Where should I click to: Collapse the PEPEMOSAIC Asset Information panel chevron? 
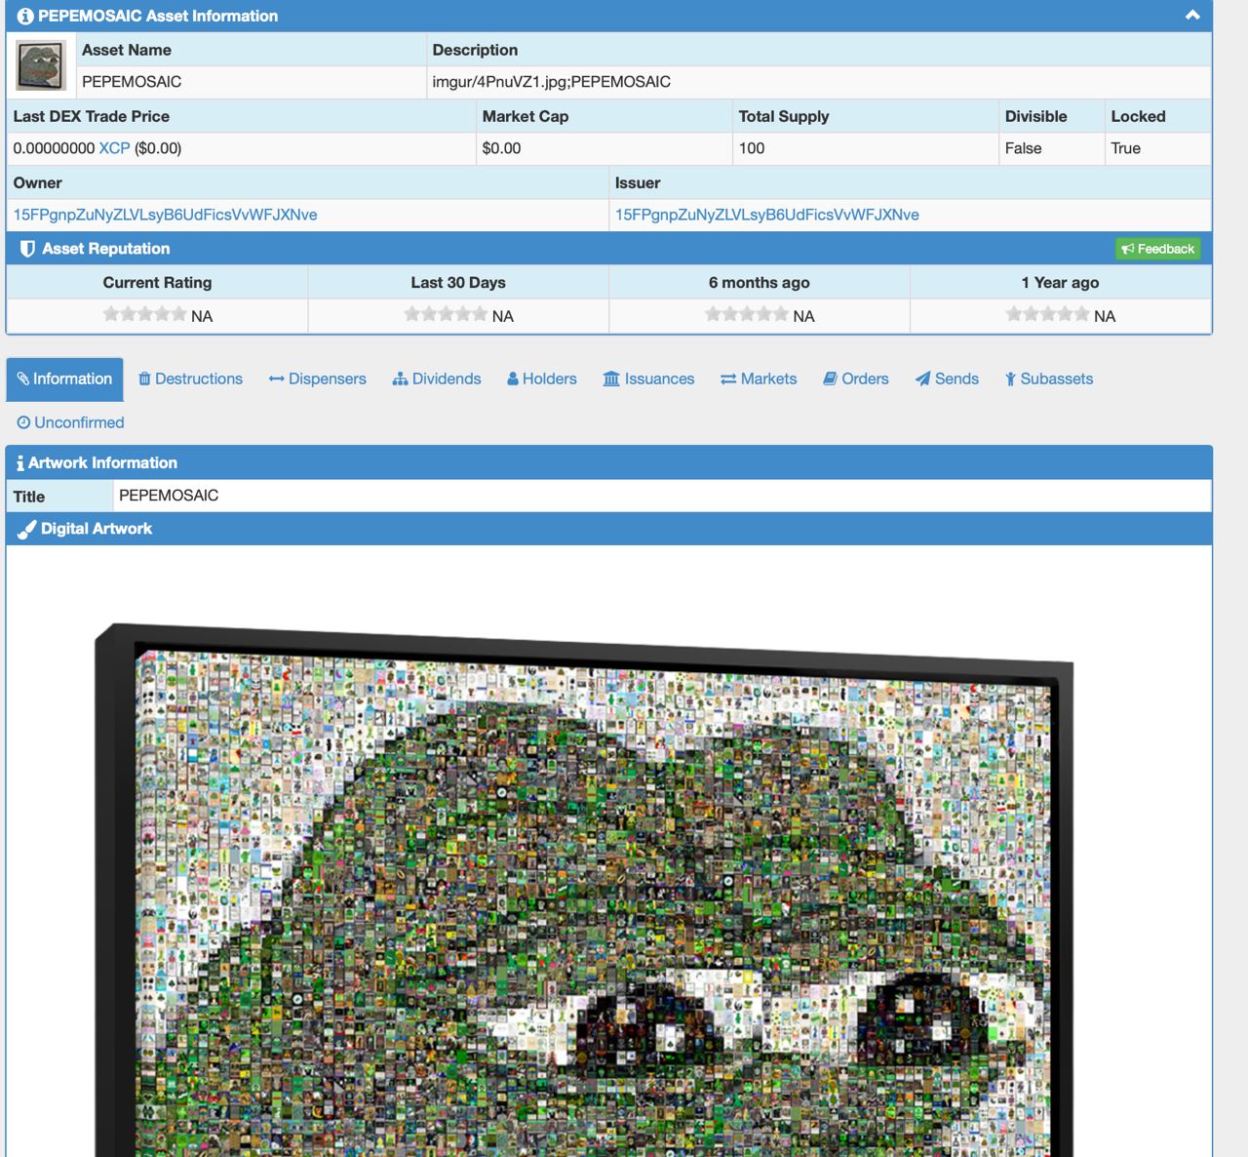point(1191,16)
